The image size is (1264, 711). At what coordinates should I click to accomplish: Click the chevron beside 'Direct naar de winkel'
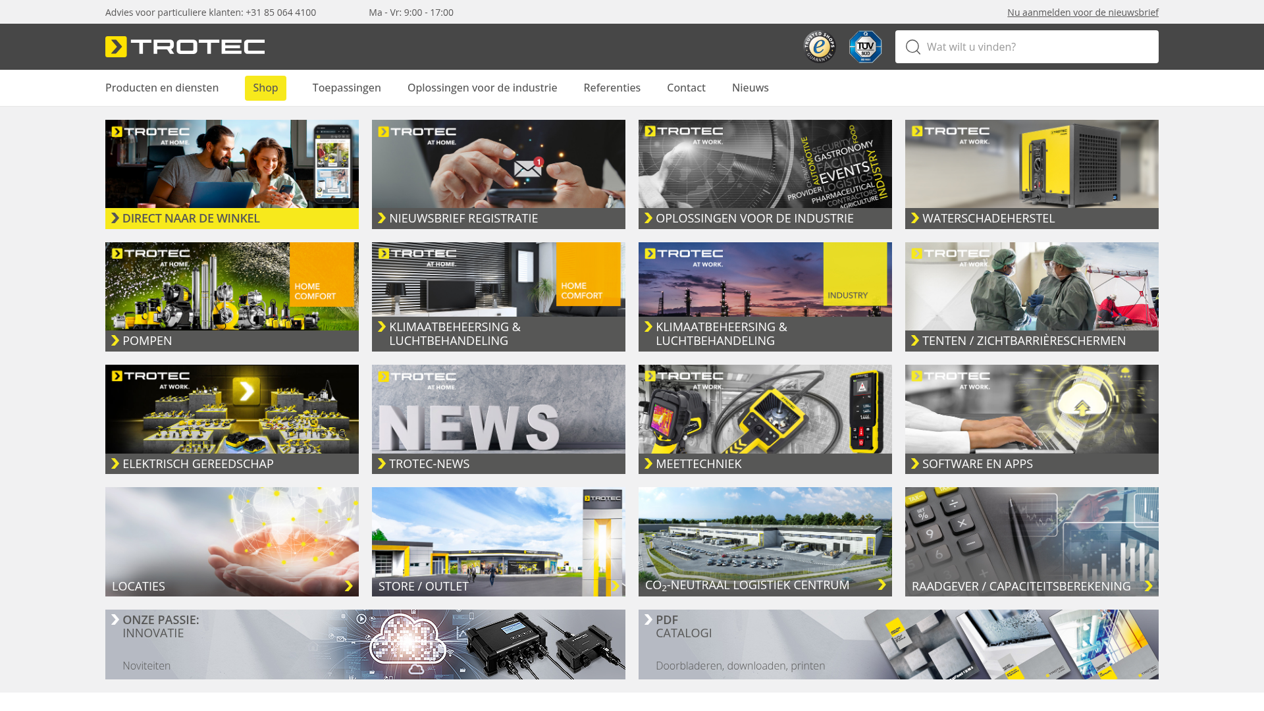click(x=115, y=218)
